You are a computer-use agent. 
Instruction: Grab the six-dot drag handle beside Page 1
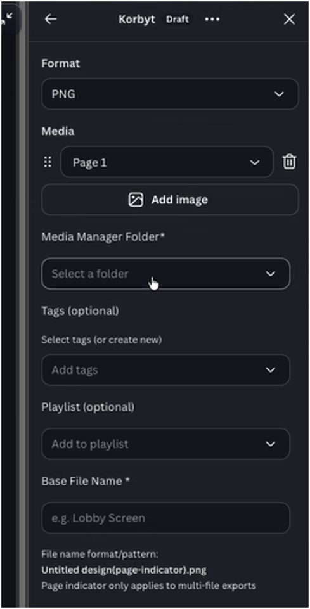click(x=48, y=162)
